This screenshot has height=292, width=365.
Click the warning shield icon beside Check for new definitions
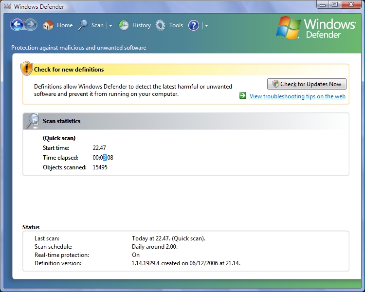(x=27, y=69)
